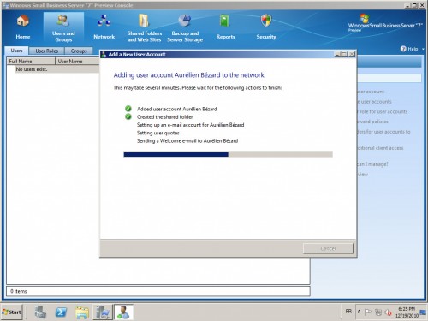Open the Reports section icon
The width and height of the screenshot is (428, 321).
225,21
